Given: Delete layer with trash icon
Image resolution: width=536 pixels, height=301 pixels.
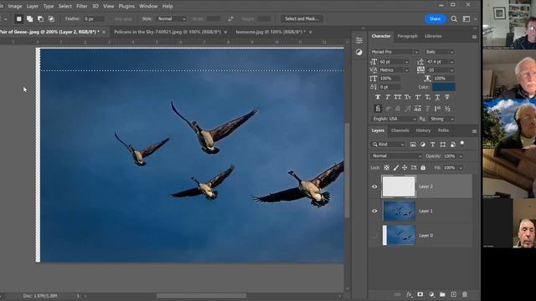Looking at the screenshot, I should 465,294.
